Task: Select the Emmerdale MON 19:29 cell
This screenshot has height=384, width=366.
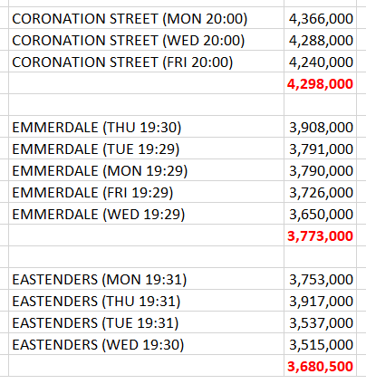Action: (146, 170)
